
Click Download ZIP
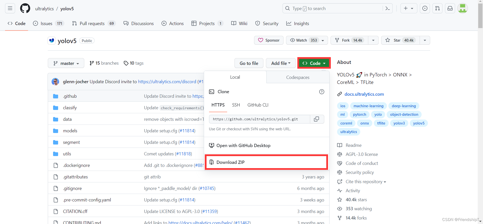(266, 162)
